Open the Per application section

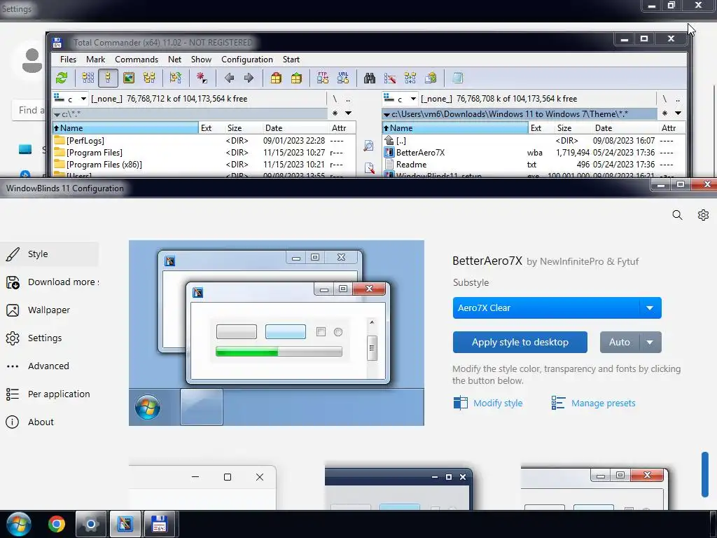pos(49,394)
